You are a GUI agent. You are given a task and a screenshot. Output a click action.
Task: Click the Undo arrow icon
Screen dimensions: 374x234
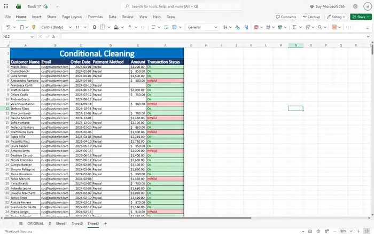pos(8,27)
